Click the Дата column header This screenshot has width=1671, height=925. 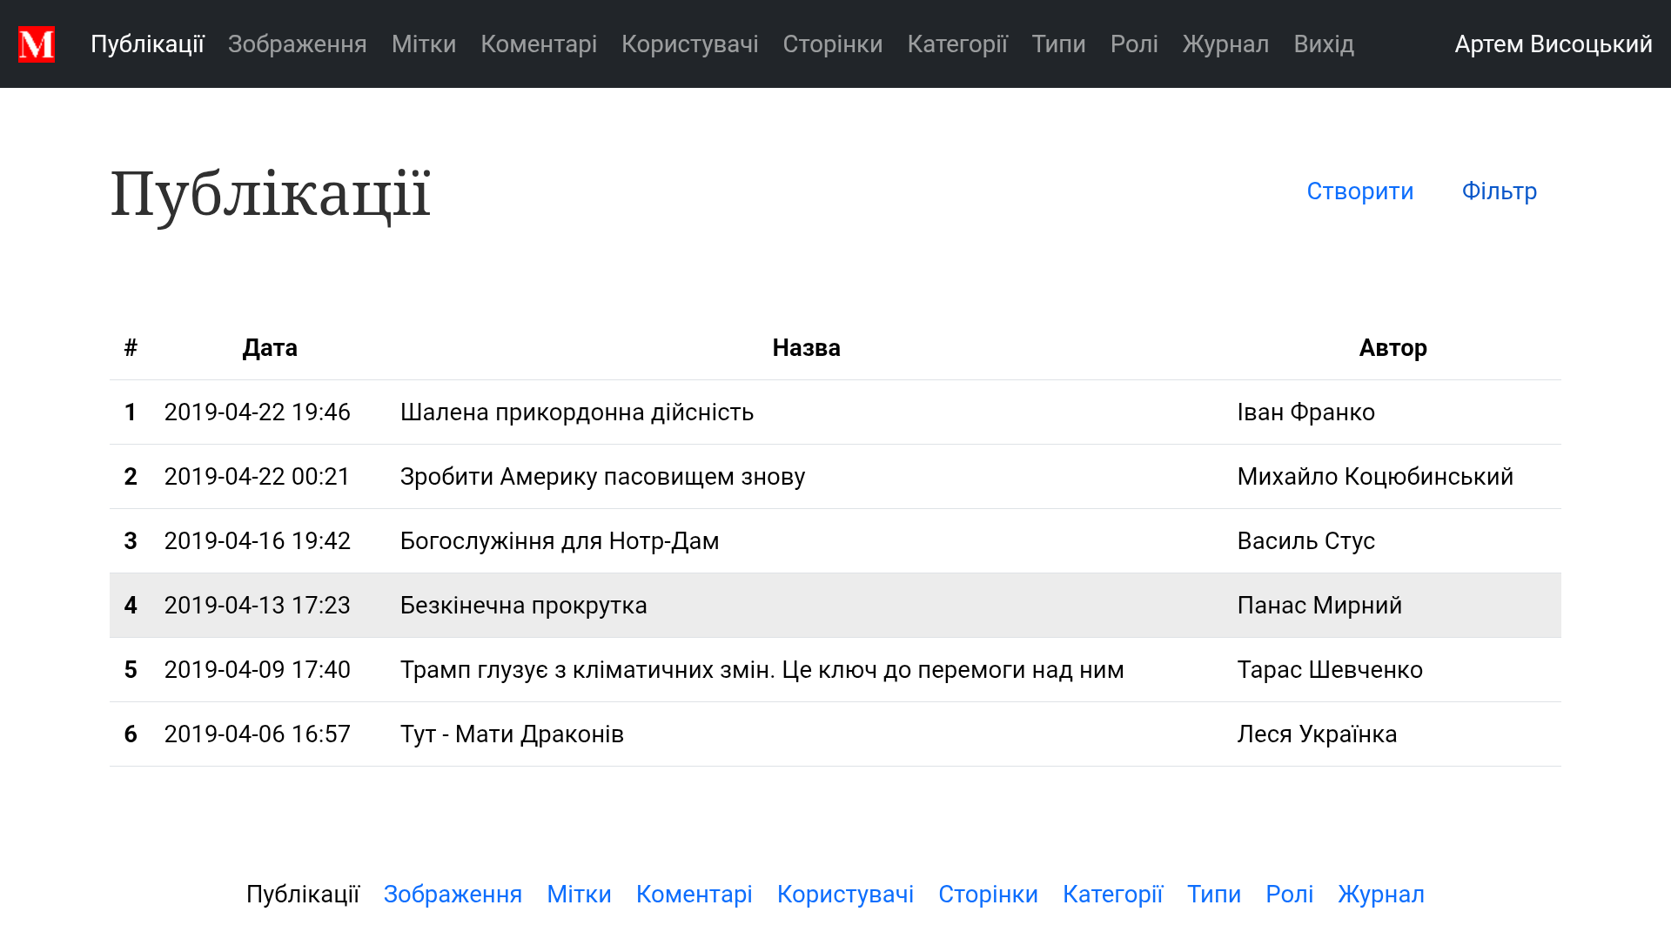coord(270,348)
